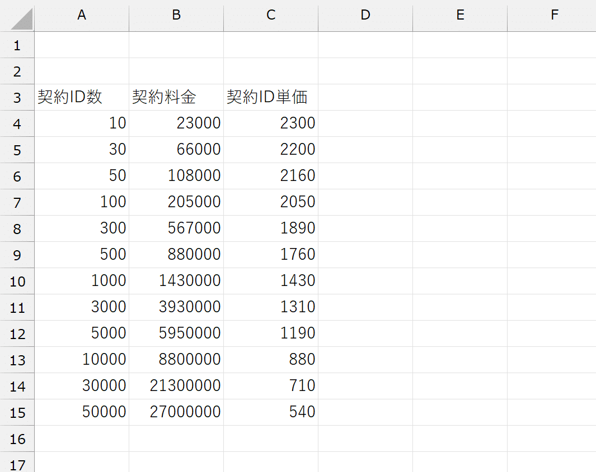Select cell with value 23000

(x=176, y=123)
